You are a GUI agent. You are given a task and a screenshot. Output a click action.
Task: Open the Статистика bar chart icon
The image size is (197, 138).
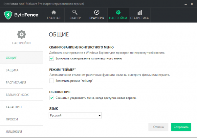tap(139, 13)
